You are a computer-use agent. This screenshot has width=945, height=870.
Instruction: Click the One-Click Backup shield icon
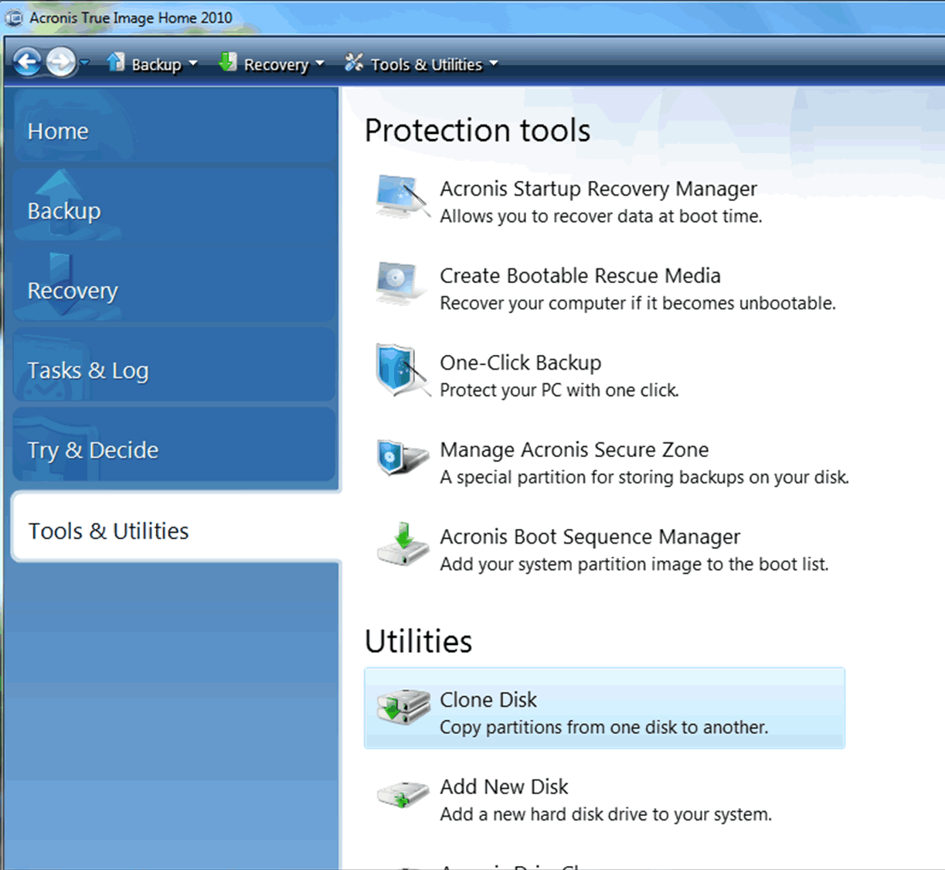(402, 370)
